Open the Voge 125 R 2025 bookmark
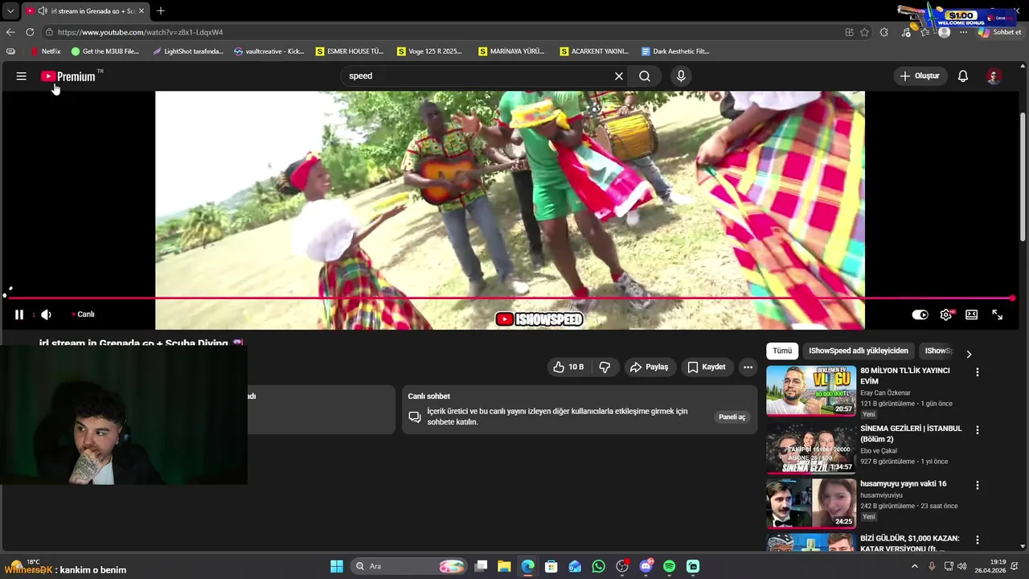 [x=430, y=51]
